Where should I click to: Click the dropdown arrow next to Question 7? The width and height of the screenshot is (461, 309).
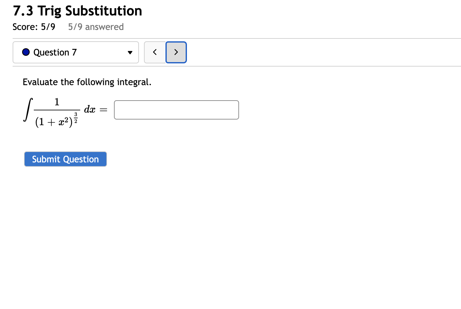[130, 53]
